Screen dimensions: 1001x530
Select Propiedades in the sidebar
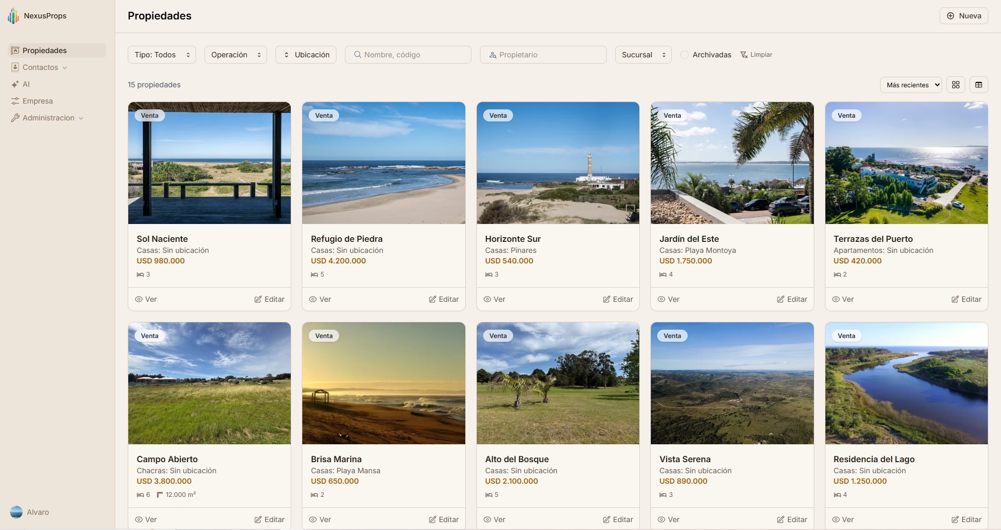pos(45,50)
